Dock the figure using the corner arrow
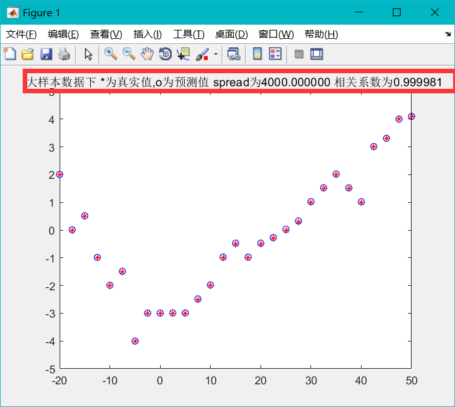Screen dimensions: 455x407 [x=448, y=34]
